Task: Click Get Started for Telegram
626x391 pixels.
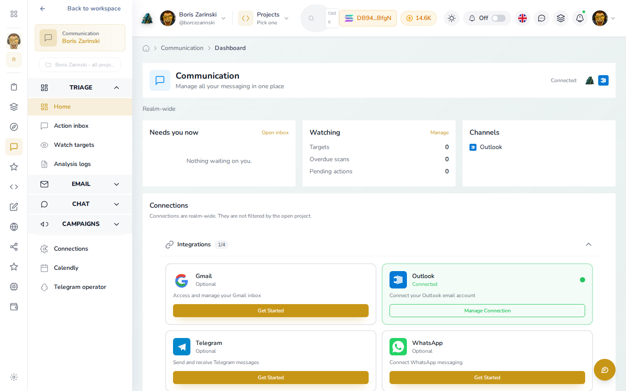Action: (271, 378)
